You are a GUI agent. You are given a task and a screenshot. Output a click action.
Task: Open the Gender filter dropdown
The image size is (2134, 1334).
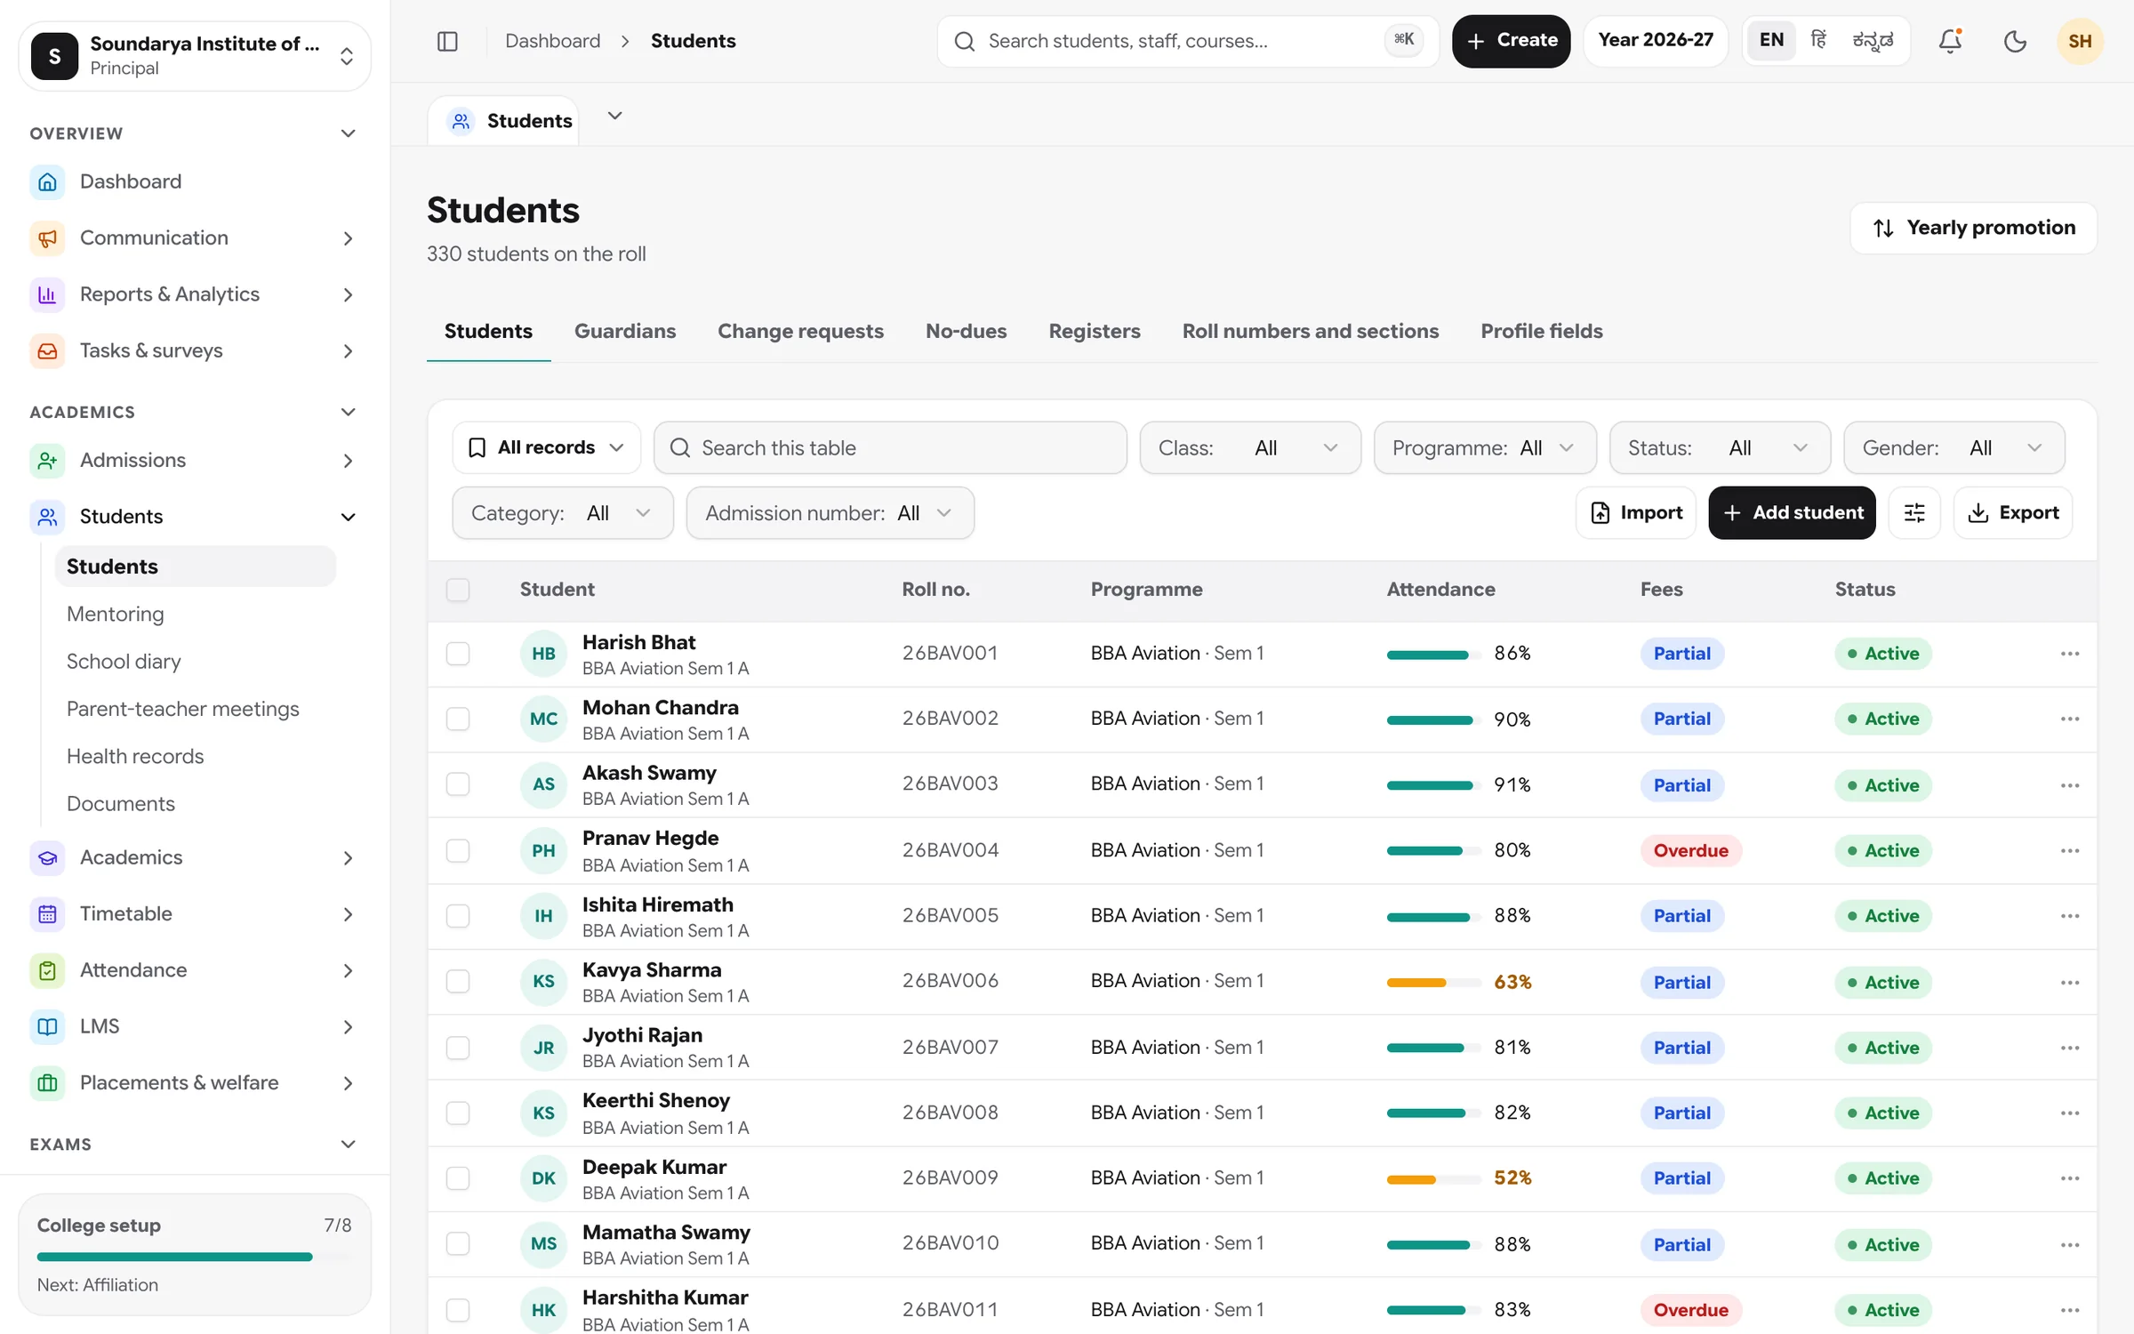1953,447
